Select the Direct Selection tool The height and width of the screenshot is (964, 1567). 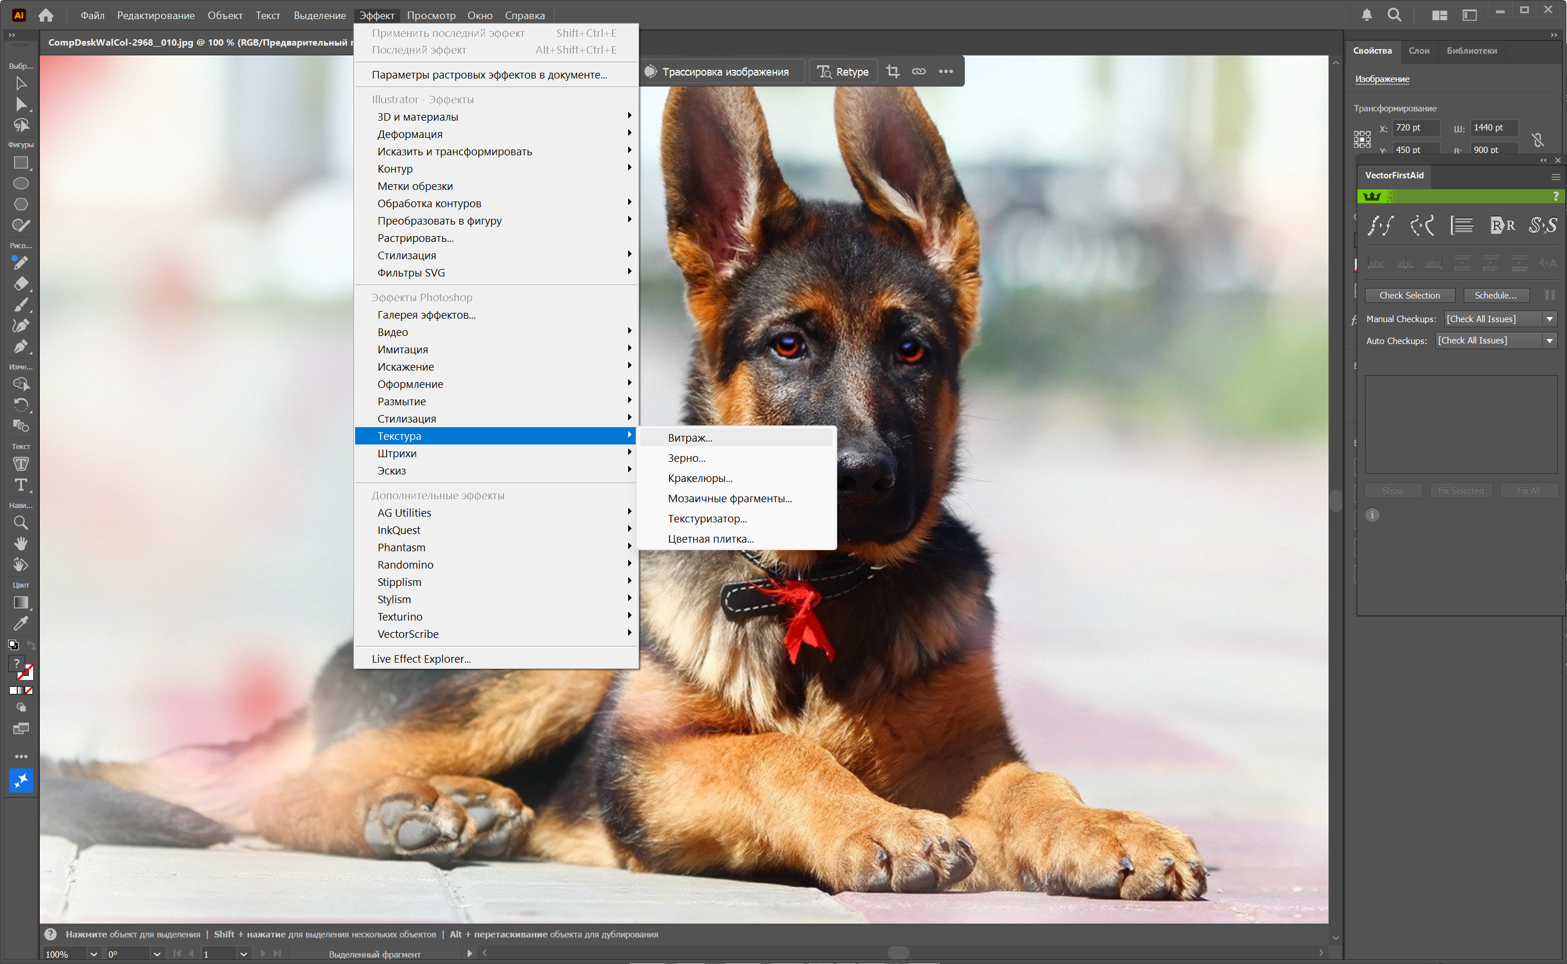(20, 104)
